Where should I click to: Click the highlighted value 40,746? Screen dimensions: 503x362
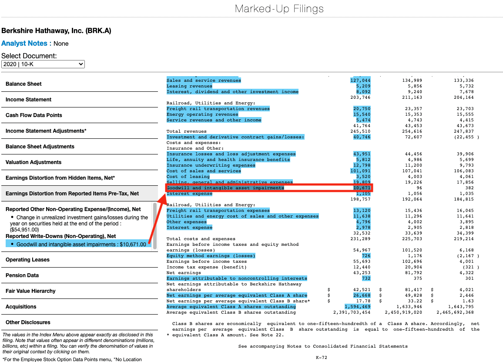362,137
